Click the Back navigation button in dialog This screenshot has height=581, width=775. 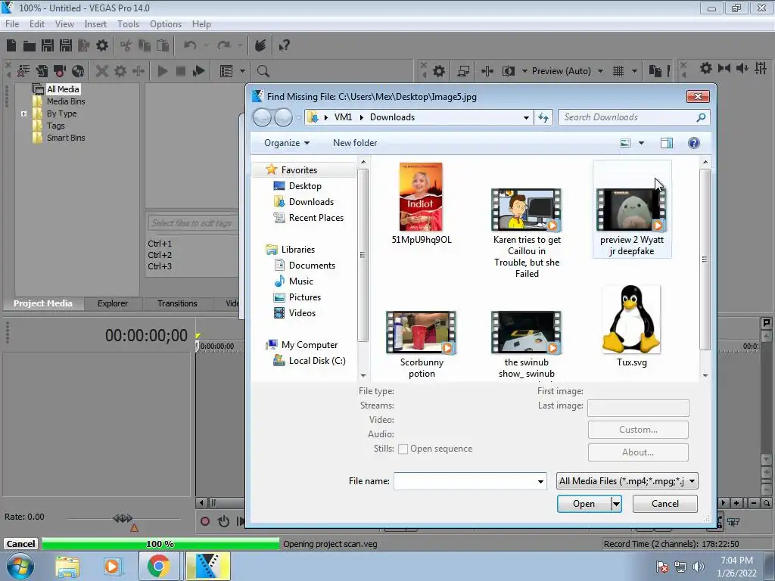262,117
